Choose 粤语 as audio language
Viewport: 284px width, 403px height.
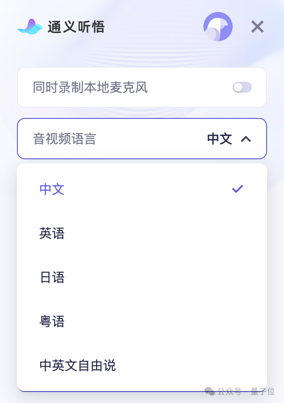tap(52, 321)
